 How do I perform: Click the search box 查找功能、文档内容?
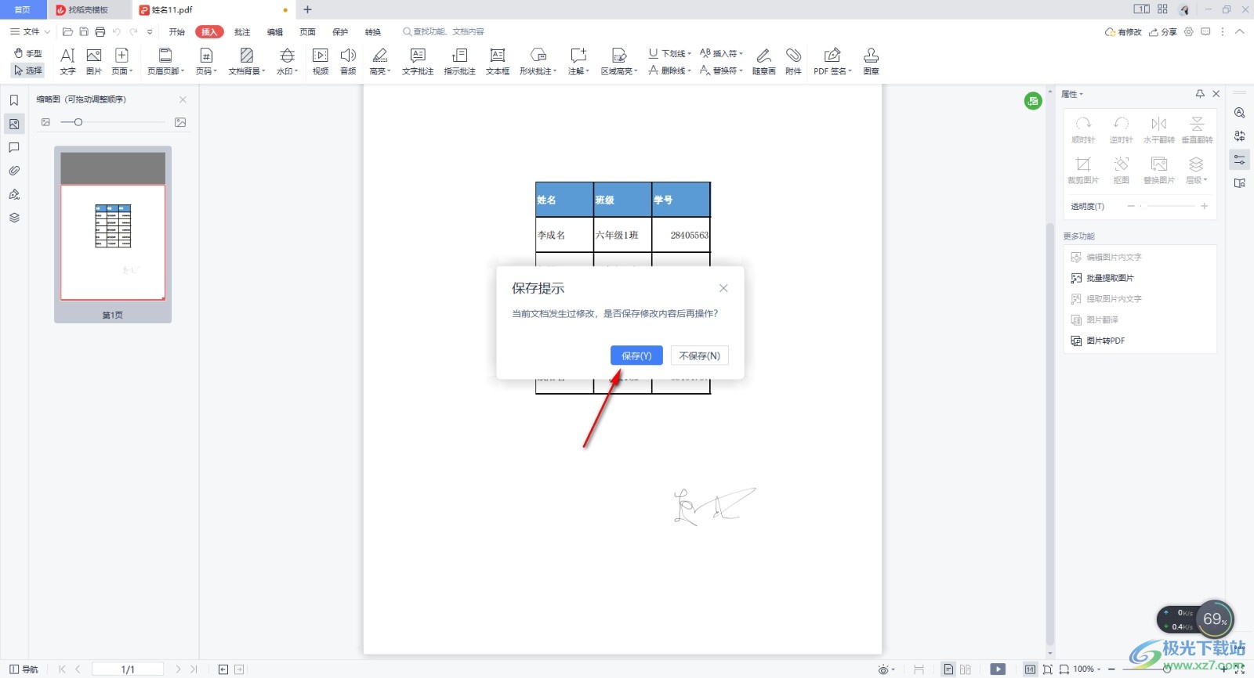tap(444, 32)
